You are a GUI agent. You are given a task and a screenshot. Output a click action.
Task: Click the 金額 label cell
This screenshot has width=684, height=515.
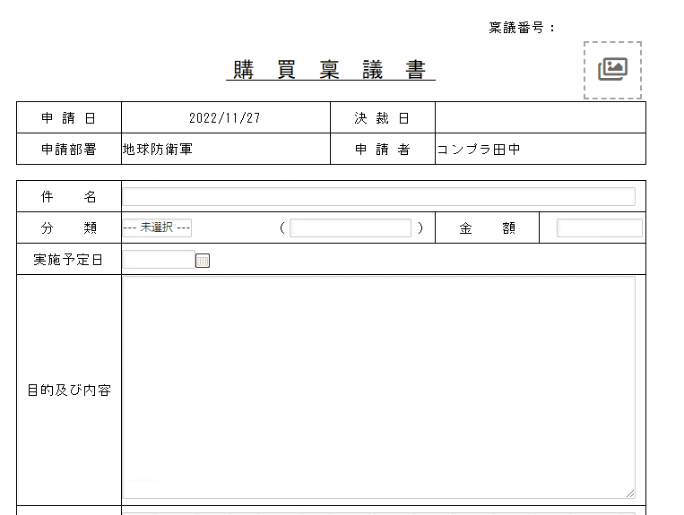[488, 227]
